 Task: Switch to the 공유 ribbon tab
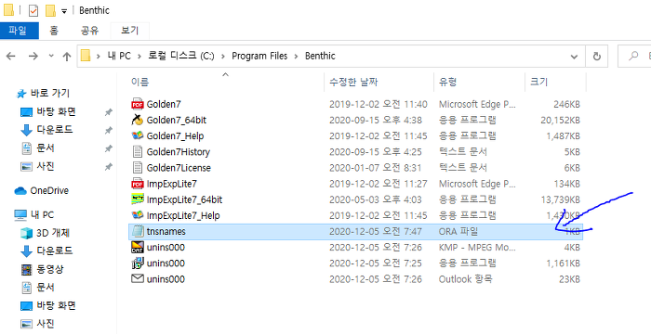(89, 31)
